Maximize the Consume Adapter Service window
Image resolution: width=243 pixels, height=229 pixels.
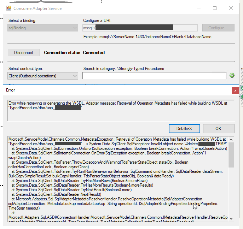click(x=215, y=8)
